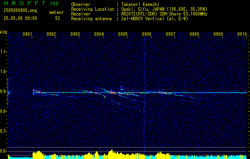Click the 0904 time marker
Viewport: 250px width, 159px height.
(99, 34)
